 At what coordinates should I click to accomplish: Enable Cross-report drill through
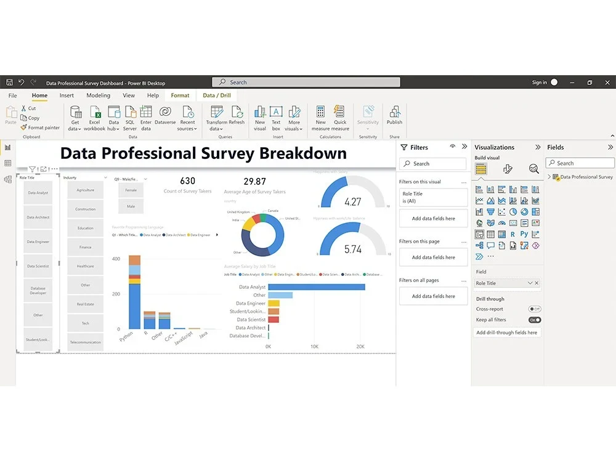click(x=534, y=309)
